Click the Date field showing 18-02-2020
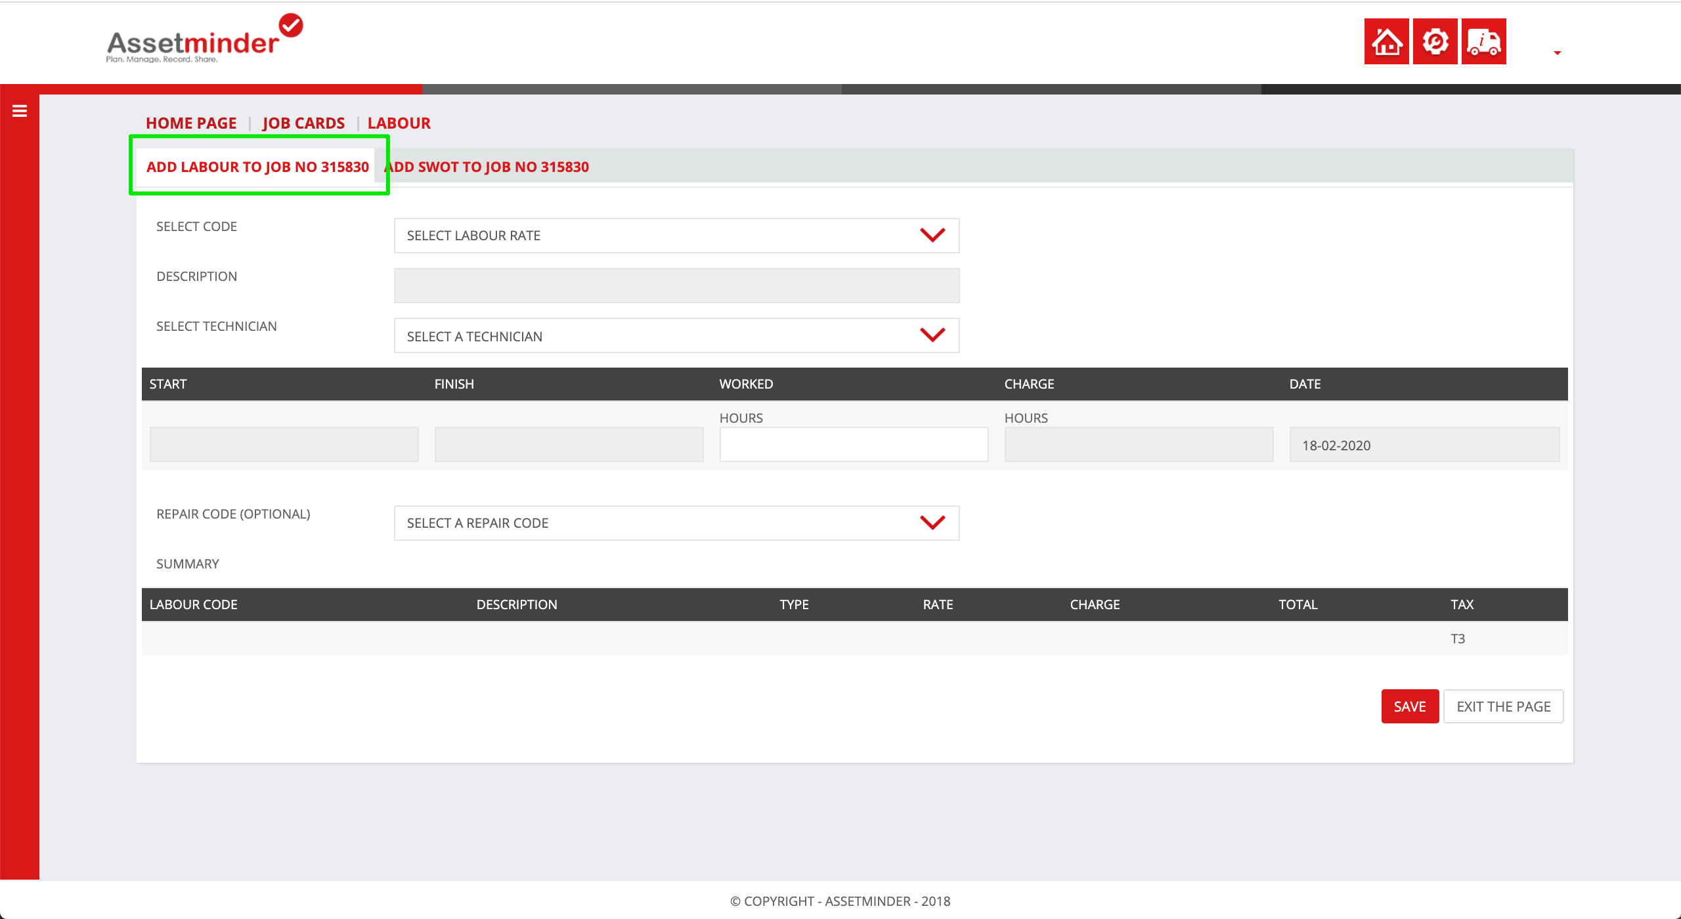This screenshot has height=919, width=1681. [1424, 445]
